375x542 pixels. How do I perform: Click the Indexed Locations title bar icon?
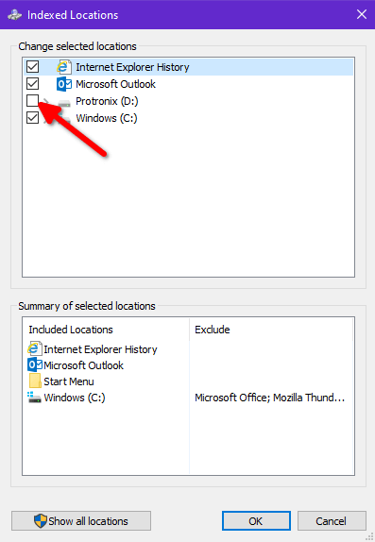14,15
